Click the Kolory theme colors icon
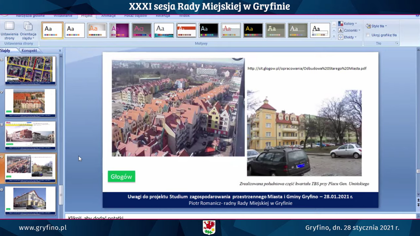Screen dimensions: 420x236 [341, 24]
